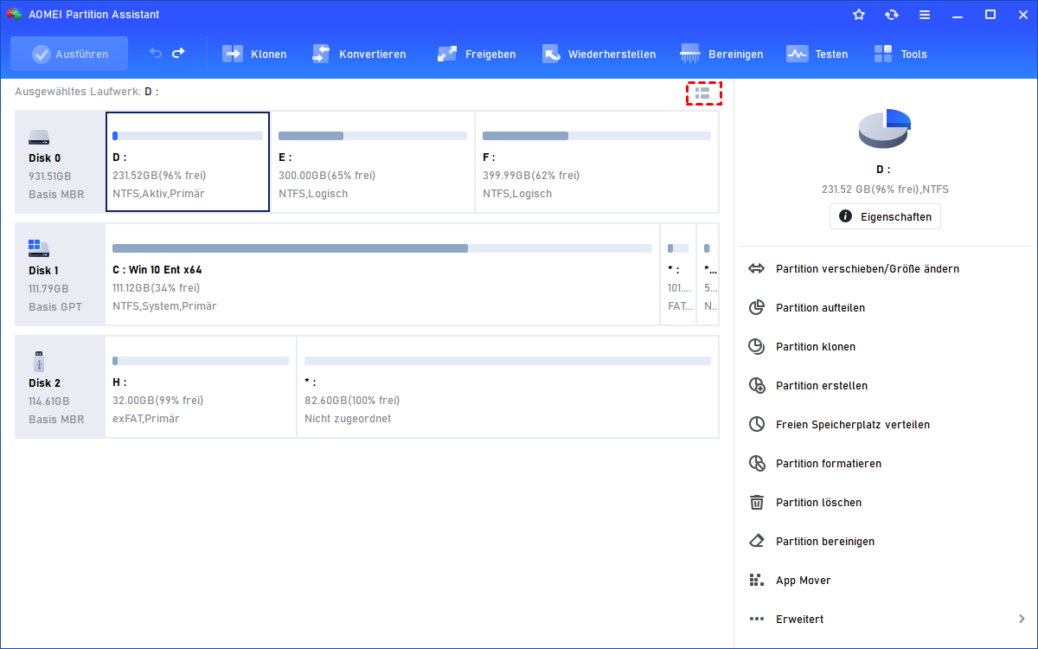This screenshot has width=1038, height=649.
Task: Click the text Basis GPT
Action: point(56,307)
